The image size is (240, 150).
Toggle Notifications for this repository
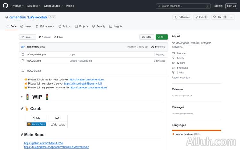click(x=182, y=17)
